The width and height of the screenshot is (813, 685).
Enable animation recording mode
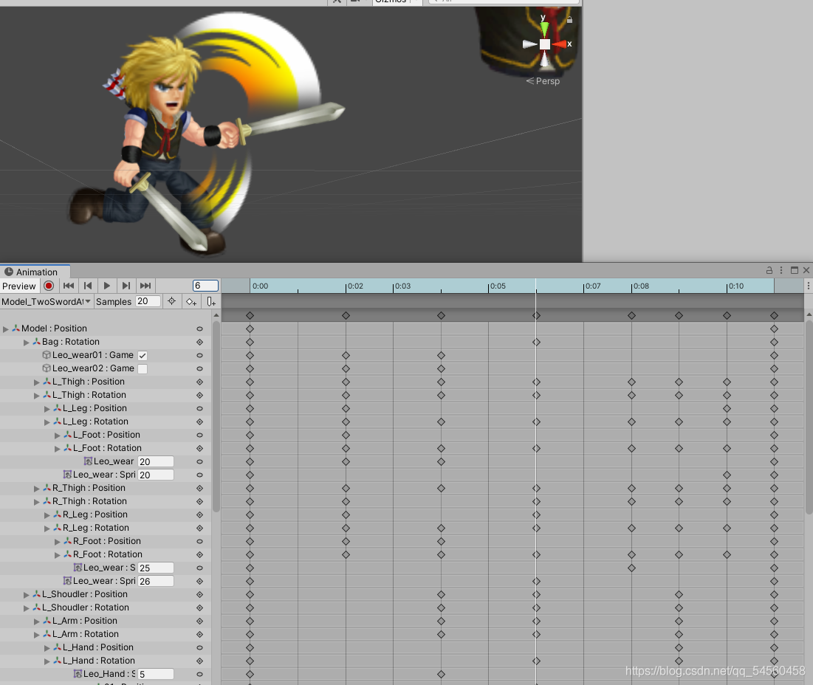click(49, 286)
